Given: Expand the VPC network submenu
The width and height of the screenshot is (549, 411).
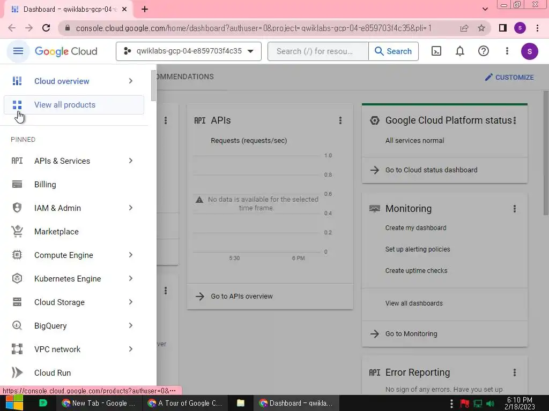Looking at the screenshot, I should point(131,349).
